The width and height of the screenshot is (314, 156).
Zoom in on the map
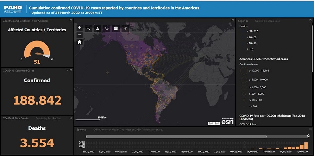pos(79,28)
